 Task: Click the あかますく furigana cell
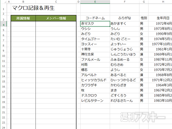125,24
